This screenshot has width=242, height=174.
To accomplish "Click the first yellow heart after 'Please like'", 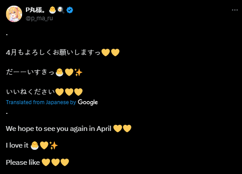I will point(46,163).
